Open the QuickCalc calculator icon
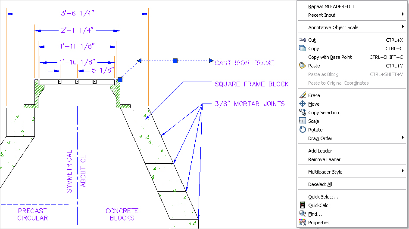This screenshot has height=229, width=409. pos(303,205)
